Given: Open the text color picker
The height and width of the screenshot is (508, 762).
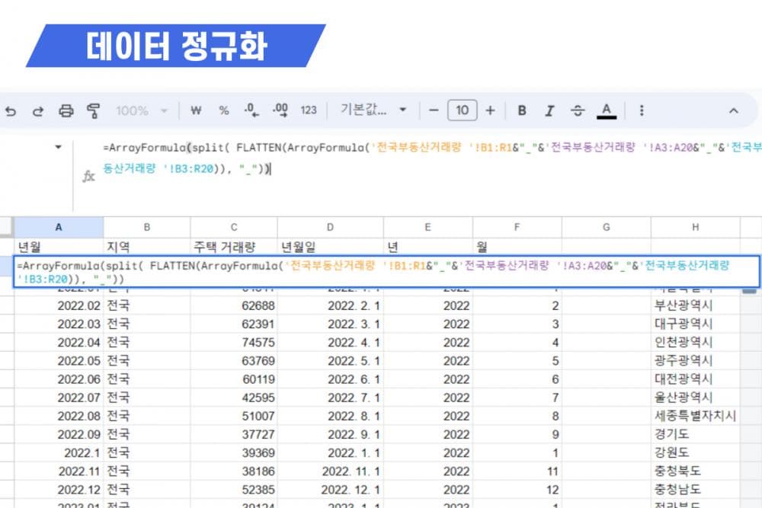Looking at the screenshot, I should tap(606, 110).
